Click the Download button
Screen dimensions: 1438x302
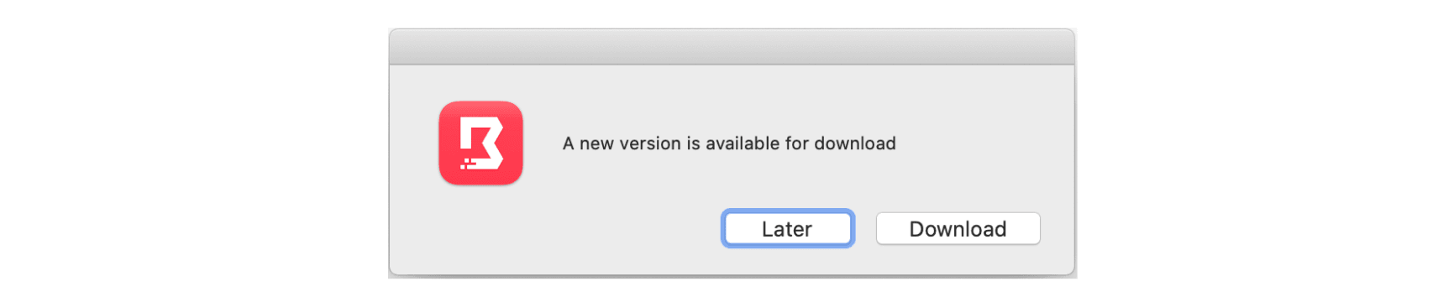(958, 228)
